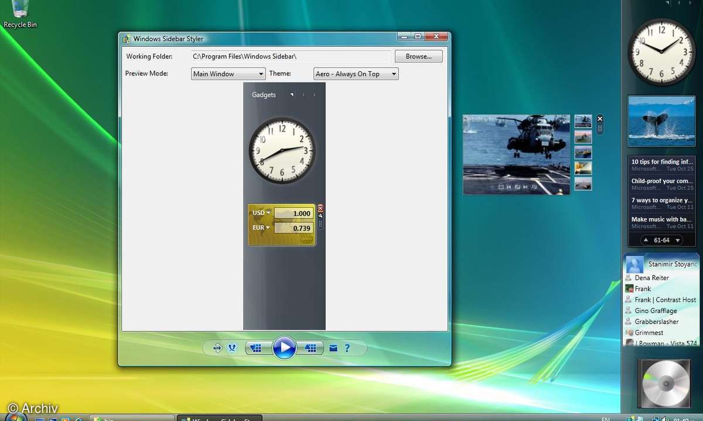Screen dimensions: 703x421
Task: Click the whale tail photo gadget
Action: [662, 121]
